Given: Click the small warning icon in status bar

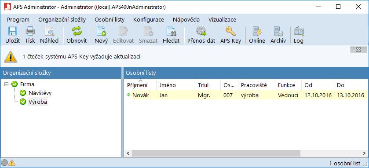Looking at the screenshot, I should (x=12, y=163).
